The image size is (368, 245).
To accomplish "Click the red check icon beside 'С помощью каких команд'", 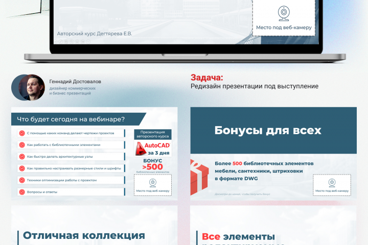I will click(22, 133).
